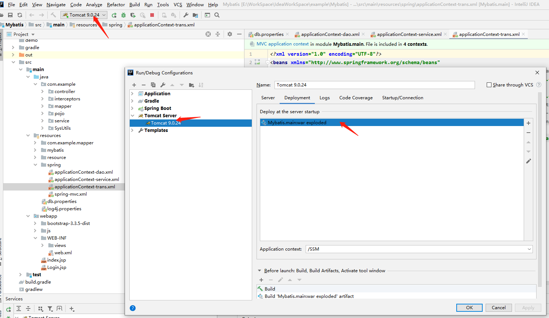This screenshot has width=549, height=318.
Task: Collapse the webapp folder in the project tree
Action: 28,216
